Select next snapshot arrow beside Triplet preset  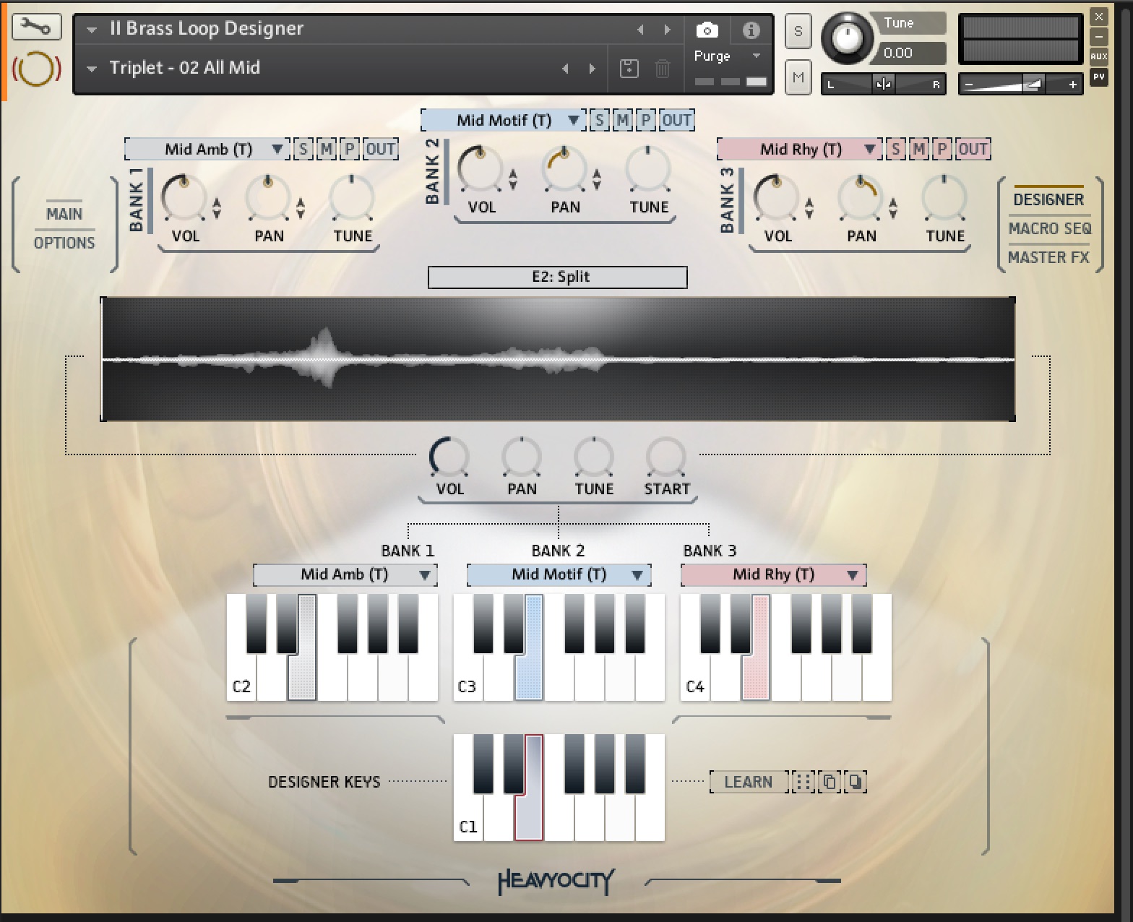tap(593, 69)
